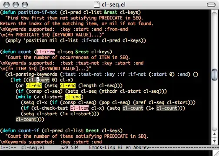Click aref in the setq cl-x line
The height and width of the screenshot is (156, 219).
141,103
